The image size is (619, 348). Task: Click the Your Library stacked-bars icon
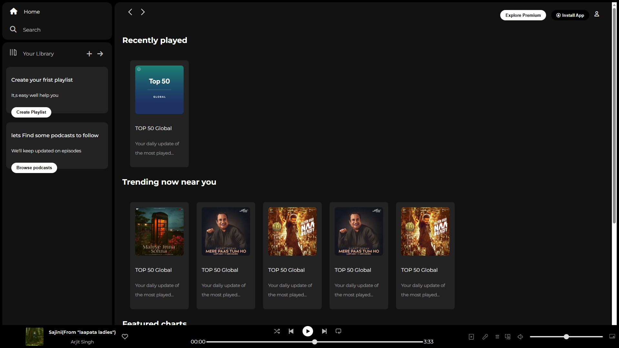point(13,52)
